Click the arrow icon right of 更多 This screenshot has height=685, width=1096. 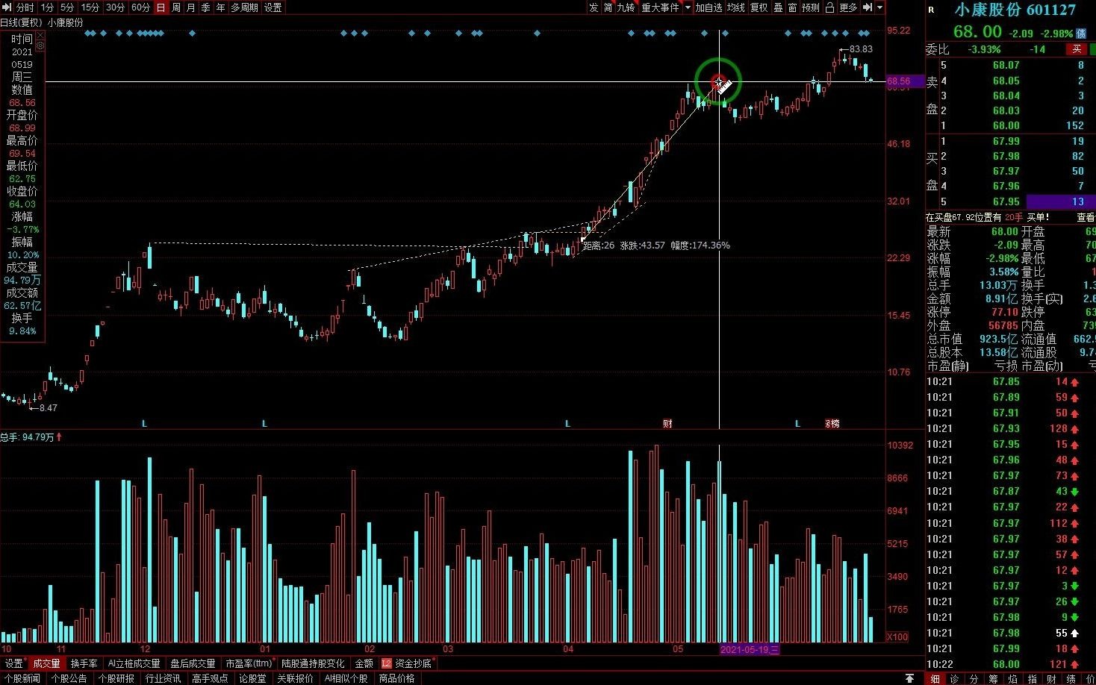[x=868, y=7]
